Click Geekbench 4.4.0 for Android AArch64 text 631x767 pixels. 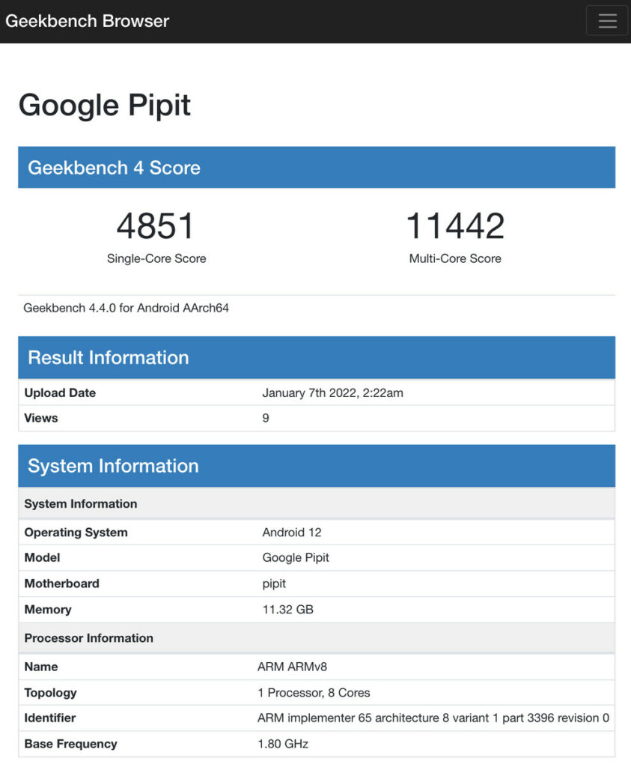pyautogui.click(x=126, y=308)
